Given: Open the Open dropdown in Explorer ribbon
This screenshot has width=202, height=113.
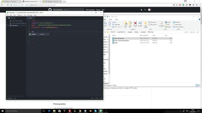Looking at the screenshot, I should click(x=168, y=22).
